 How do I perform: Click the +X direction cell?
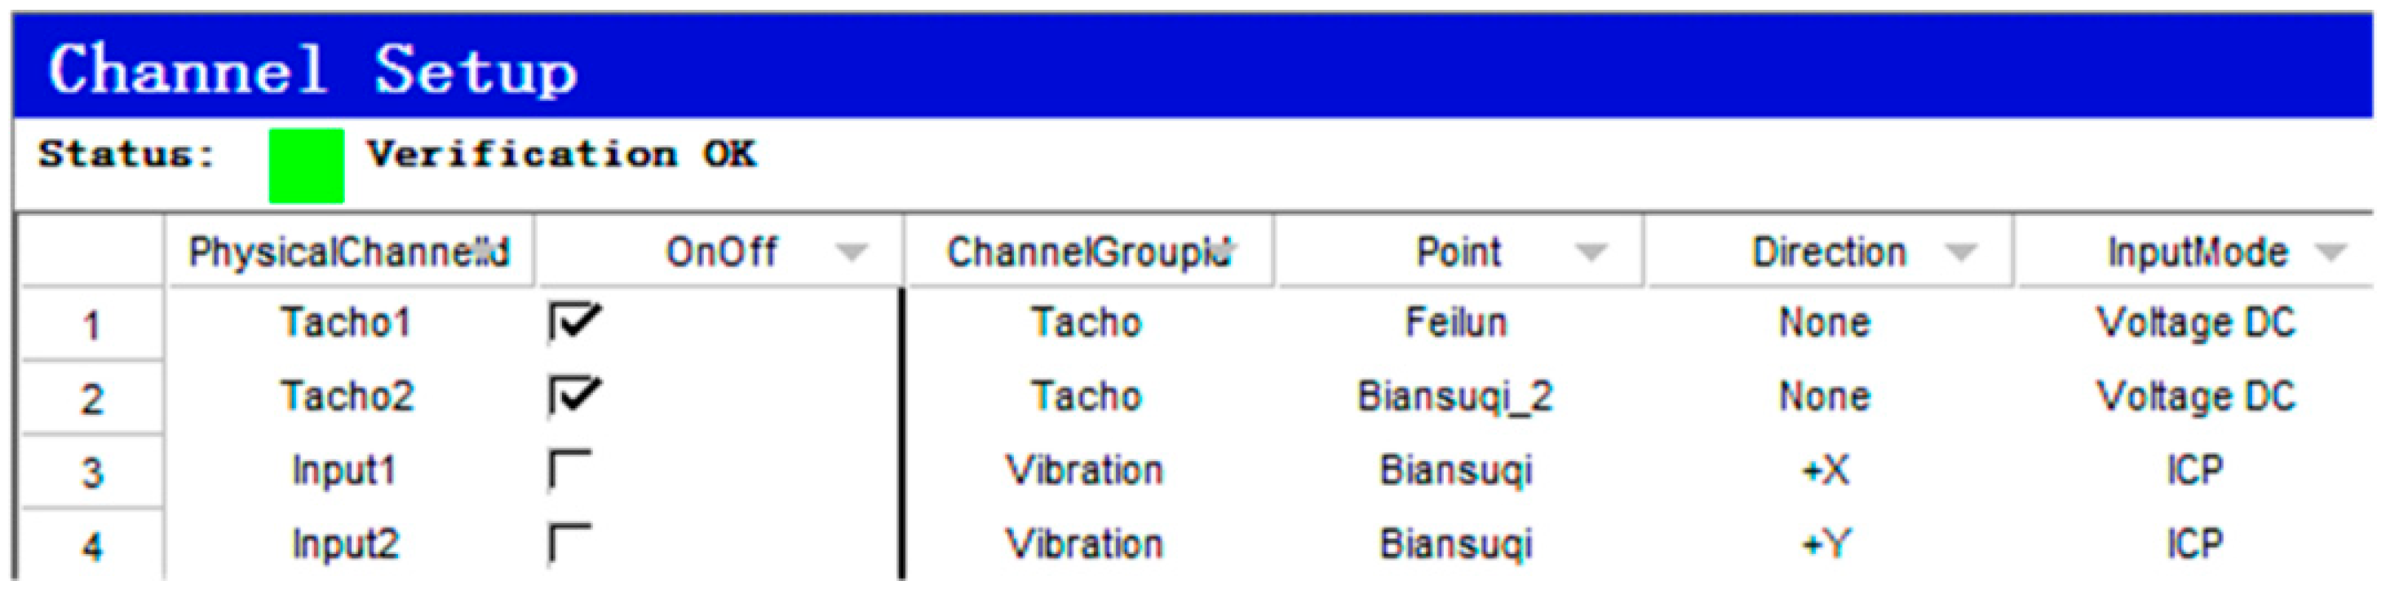(1825, 470)
